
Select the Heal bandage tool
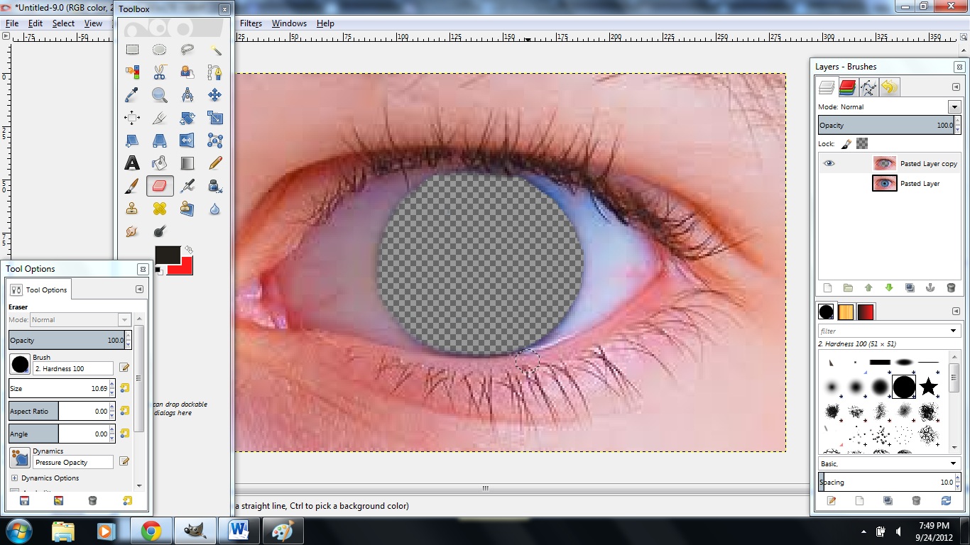coord(160,209)
